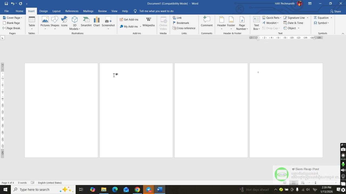Open the proofing errors status icon
Image resolution: width=346 pixels, height=194 pixels.
(x=33, y=183)
